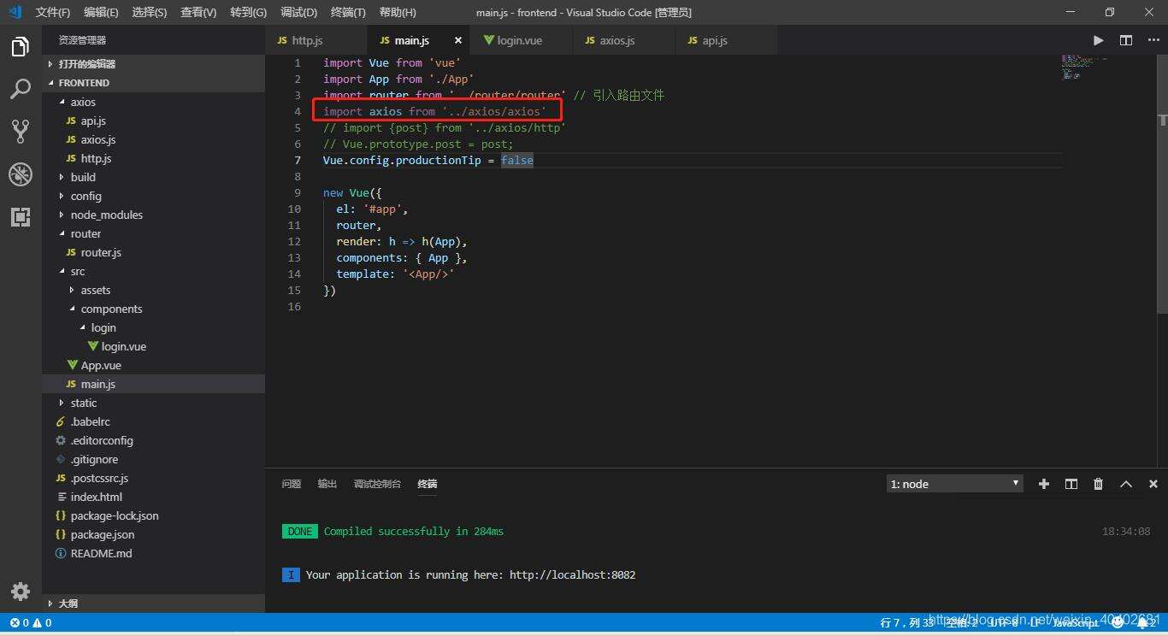Expand the assets folder

pos(154,290)
